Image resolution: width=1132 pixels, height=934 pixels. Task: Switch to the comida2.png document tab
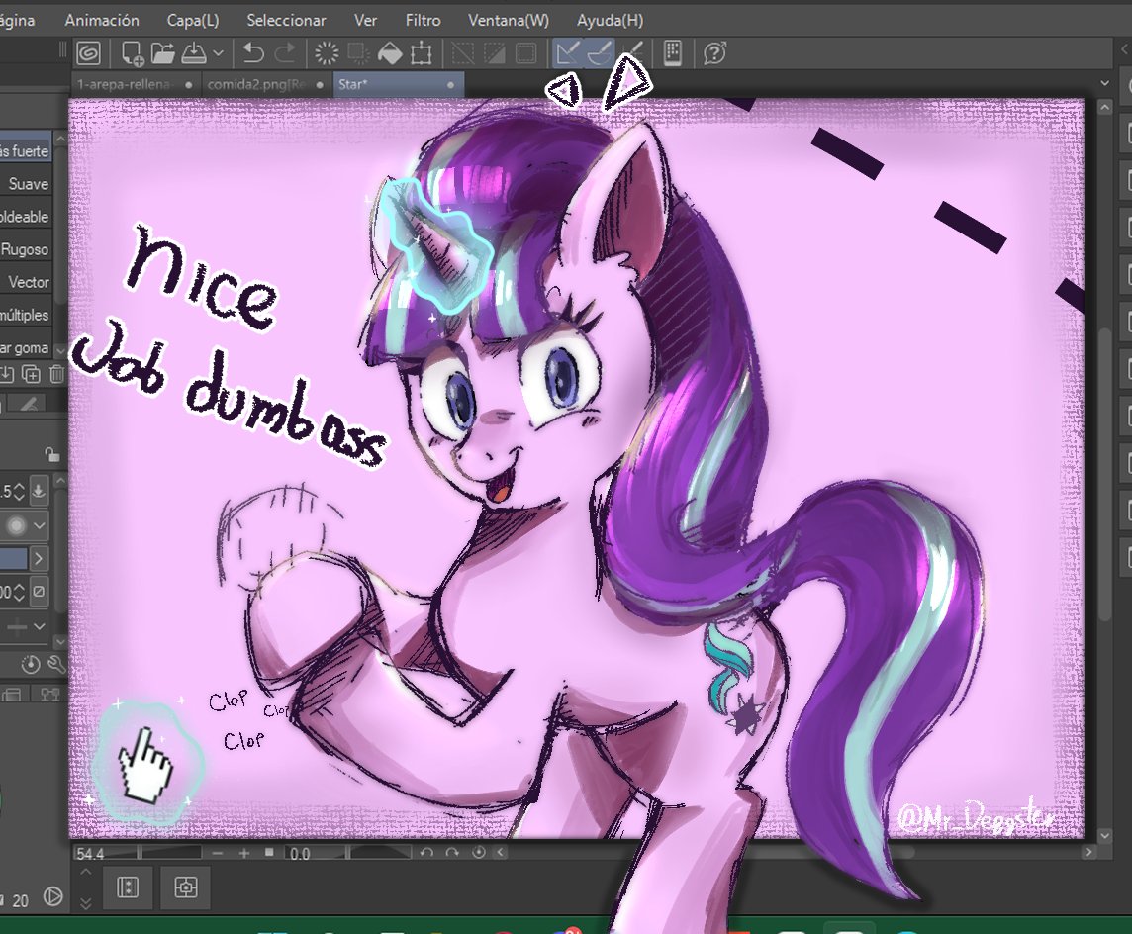point(267,84)
